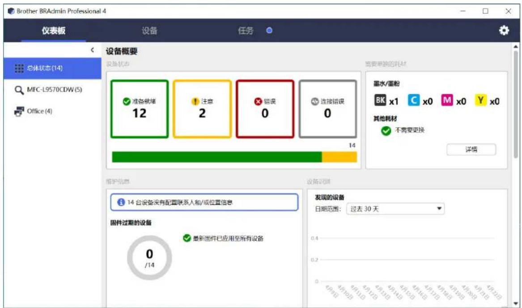Switch to the 仪表板 tab

click(54, 30)
